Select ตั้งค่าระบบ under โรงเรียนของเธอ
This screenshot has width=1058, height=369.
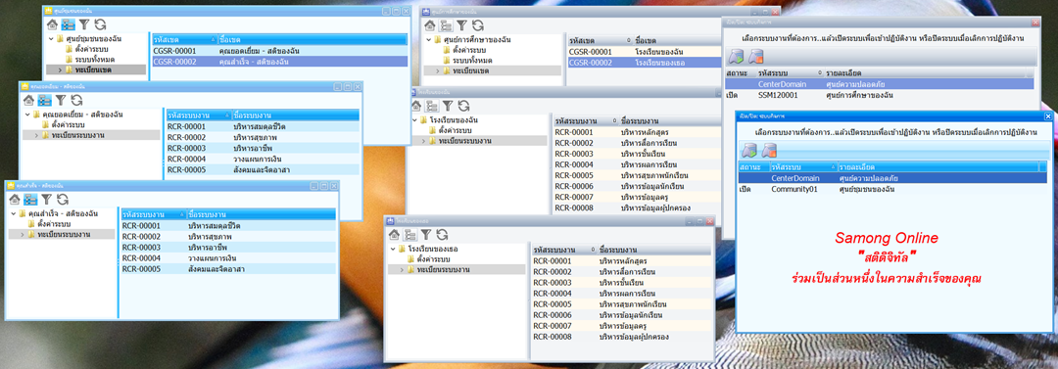tap(434, 259)
